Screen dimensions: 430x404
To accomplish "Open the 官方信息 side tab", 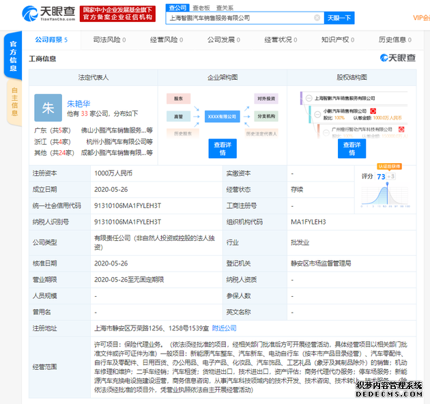I will click(x=13, y=56).
